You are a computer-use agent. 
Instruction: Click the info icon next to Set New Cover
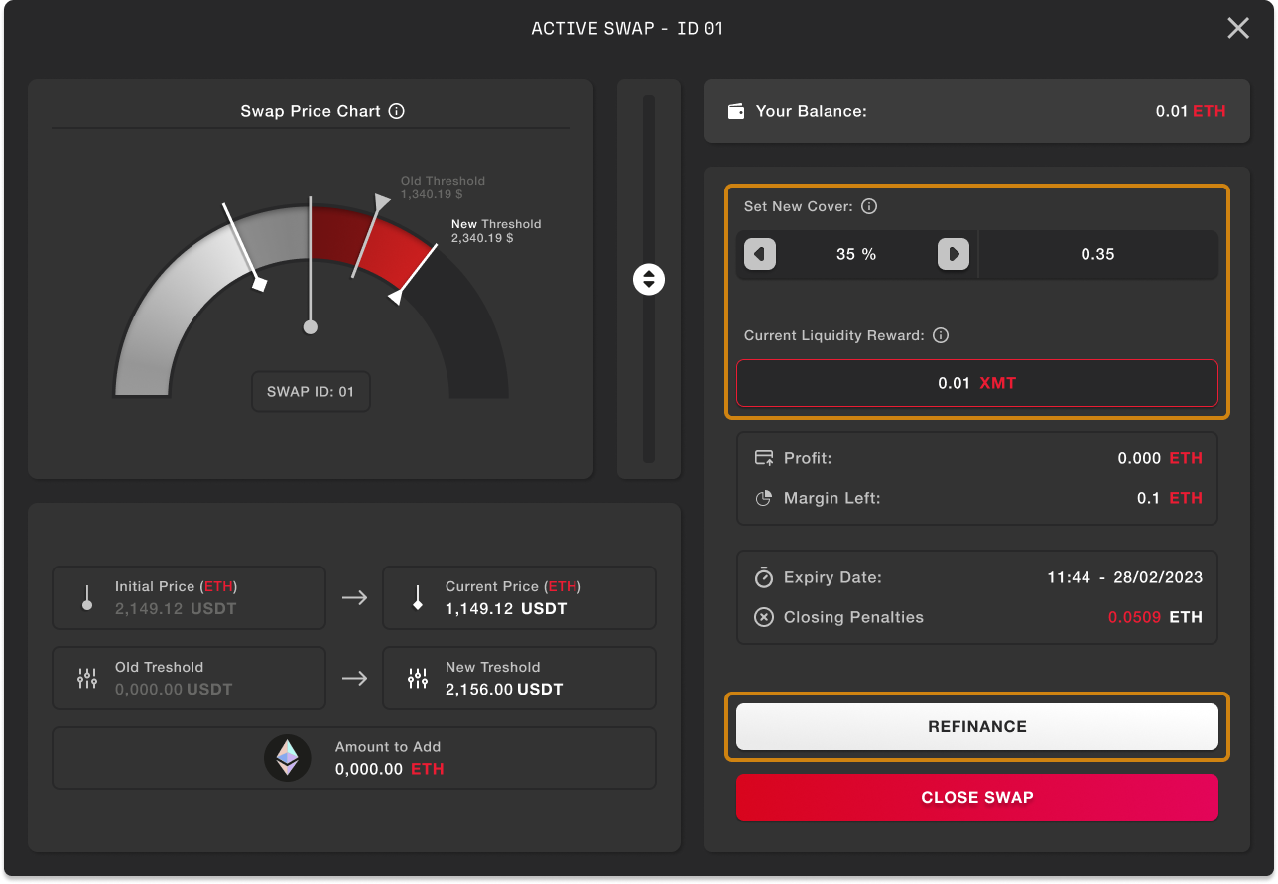point(869,206)
